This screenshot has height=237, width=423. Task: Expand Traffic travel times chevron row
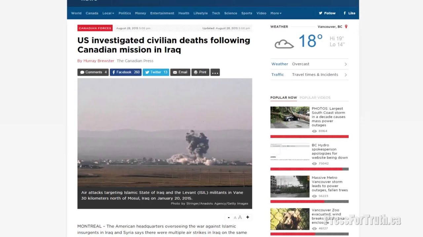pyautogui.click(x=309, y=75)
